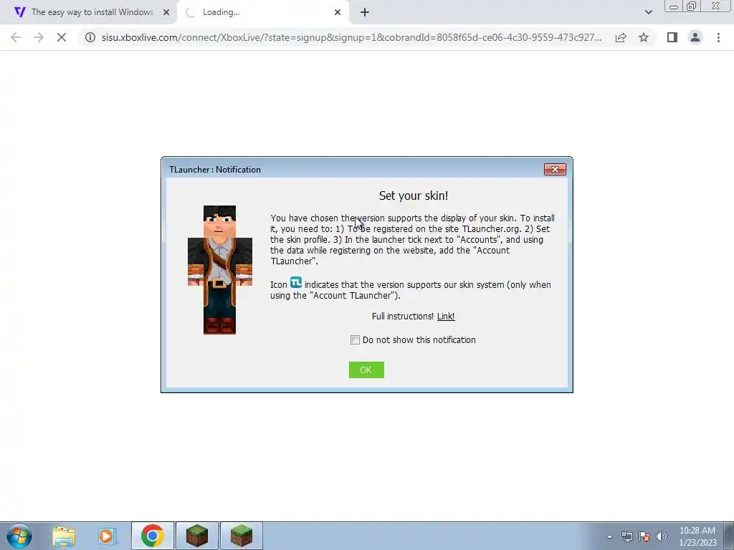Open the Action Center flag icon
This screenshot has height=550, width=734.
pyautogui.click(x=644, y=536)
